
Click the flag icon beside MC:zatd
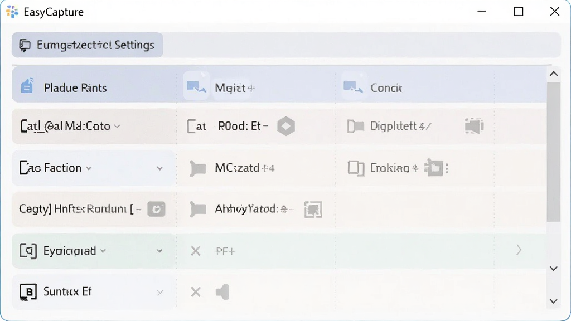click(x=198, y=168)
